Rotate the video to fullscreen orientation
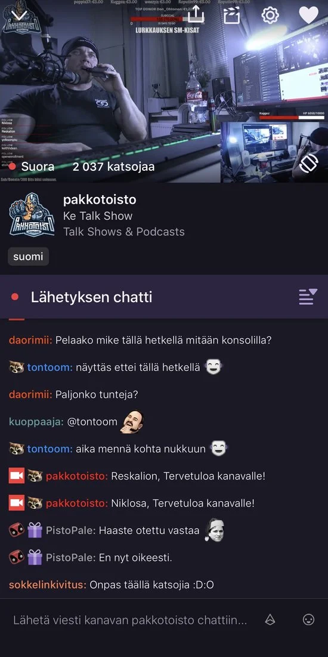Viewport: 328px width, 657px height. point(309,164)
